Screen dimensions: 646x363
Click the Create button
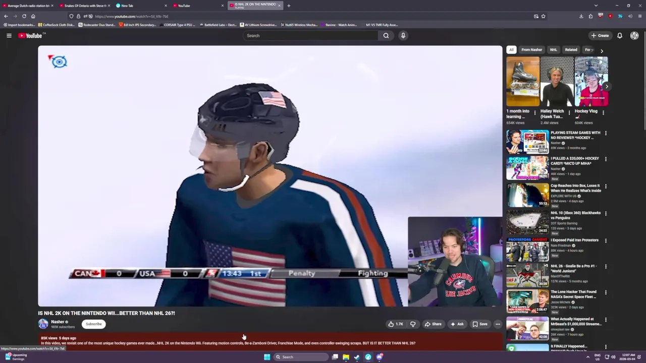pos(600,35)
